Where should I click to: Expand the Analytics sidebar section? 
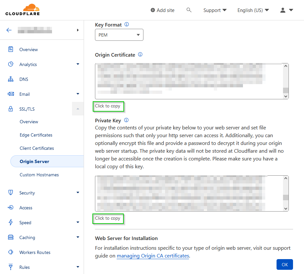(78, 64)
